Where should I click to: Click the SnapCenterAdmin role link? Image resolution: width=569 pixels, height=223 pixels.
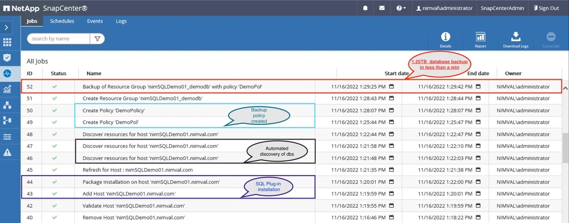(x=502, y=8)
